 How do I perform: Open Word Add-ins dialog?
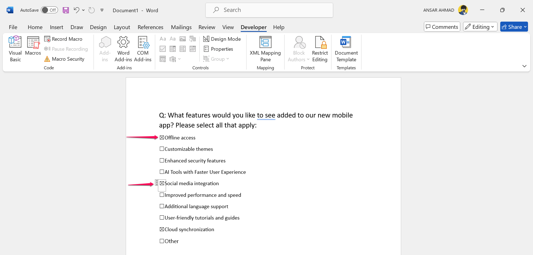coord(123,49)
